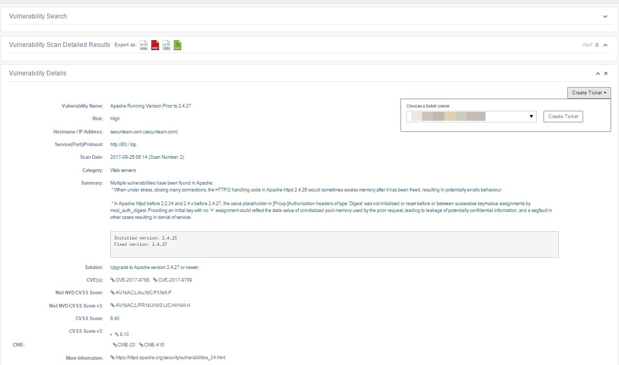Open the Nist NVD CVSS v3 vector link
The height and width of the screenshot is (365, 619).
click(x=150, y=305)
